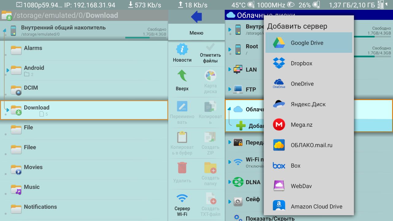The height and width of the screenshot is (221, 393).
Task: Tap Создать папку folder icon
Action: tap(210, 168)
